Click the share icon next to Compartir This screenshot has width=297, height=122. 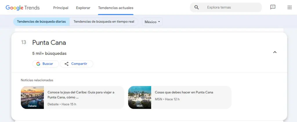(66, 64)
